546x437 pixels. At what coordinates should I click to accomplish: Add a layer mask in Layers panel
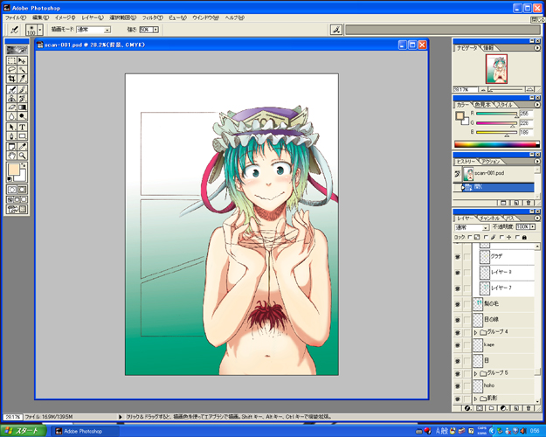(480, 408)
